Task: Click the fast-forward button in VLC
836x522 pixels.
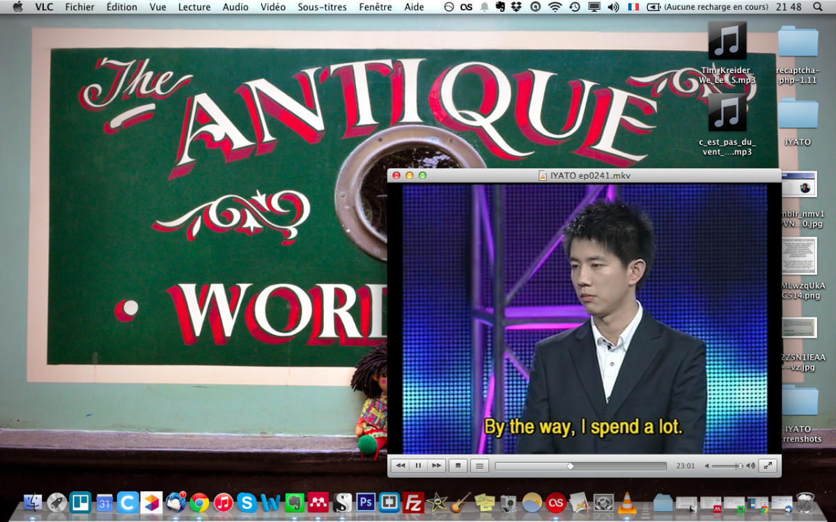Action: (436, 466)
